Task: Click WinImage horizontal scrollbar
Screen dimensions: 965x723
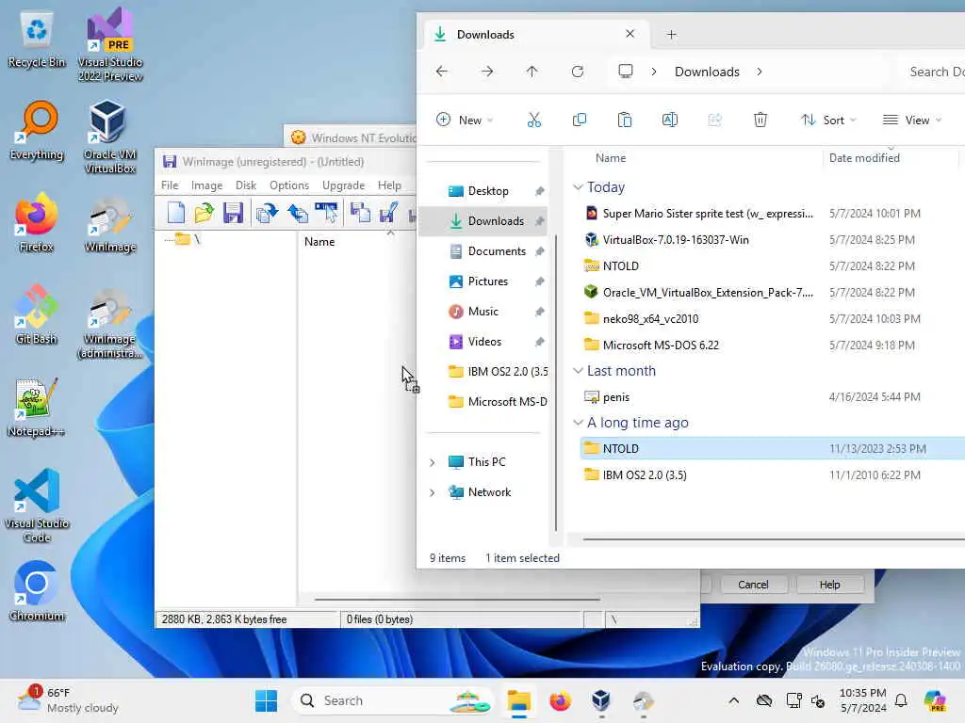Action: [x=457, y=599]
